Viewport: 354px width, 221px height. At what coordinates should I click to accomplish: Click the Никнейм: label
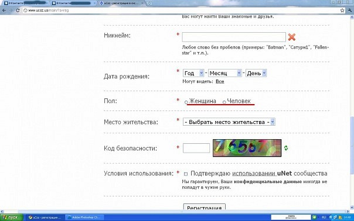tap(117, 35)
